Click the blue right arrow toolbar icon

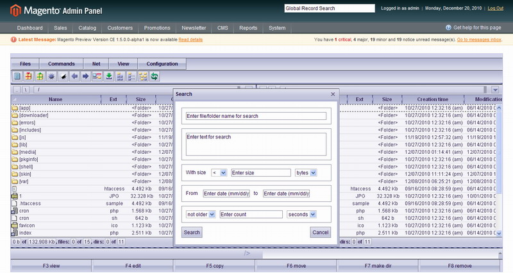pyautogui.click(x=86, y=76)
